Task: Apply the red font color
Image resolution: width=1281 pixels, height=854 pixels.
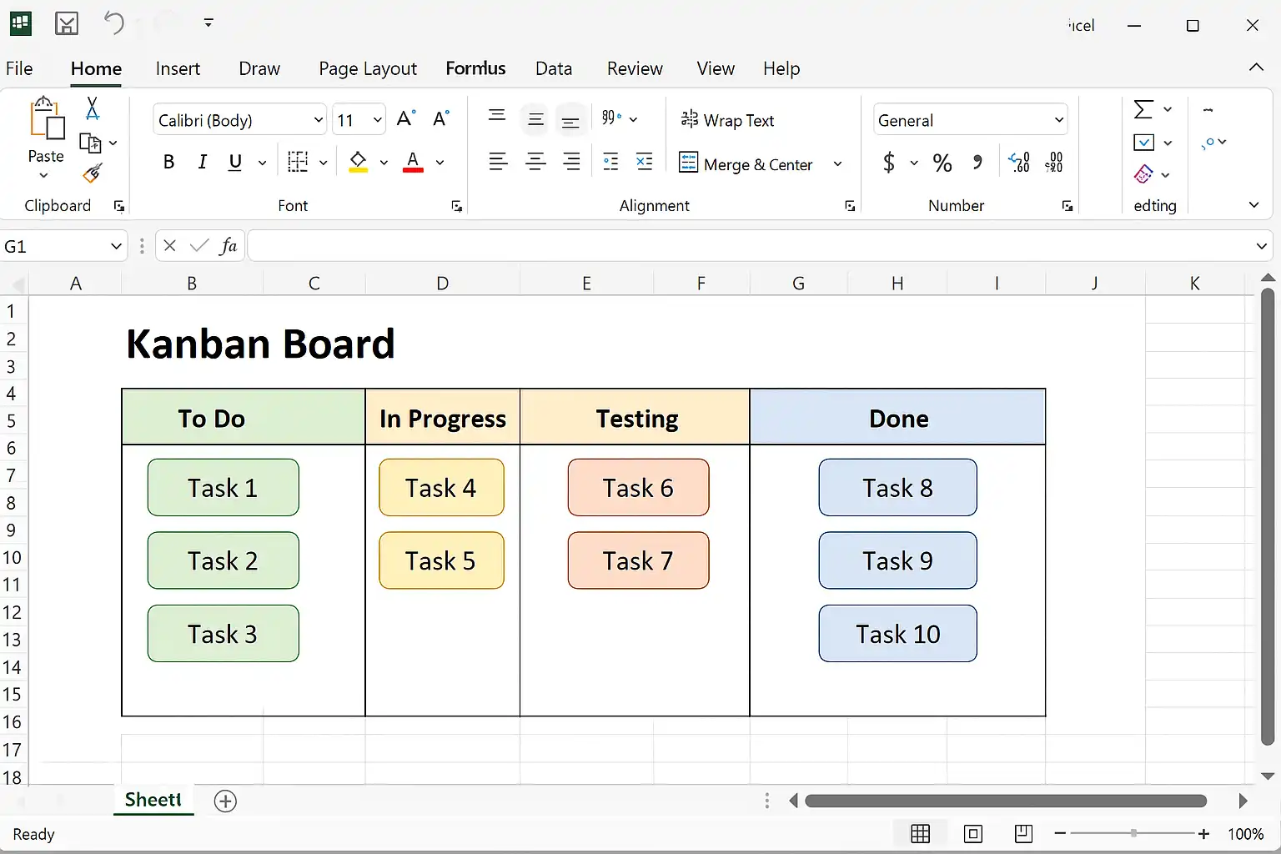Action: pyautogui.click(x=413, y=162)
